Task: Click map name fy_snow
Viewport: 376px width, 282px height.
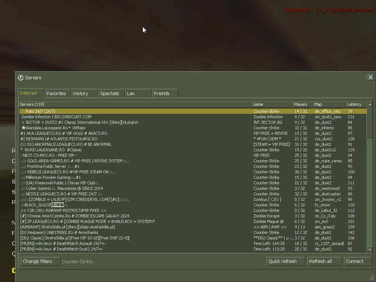Action: point(322,205)
